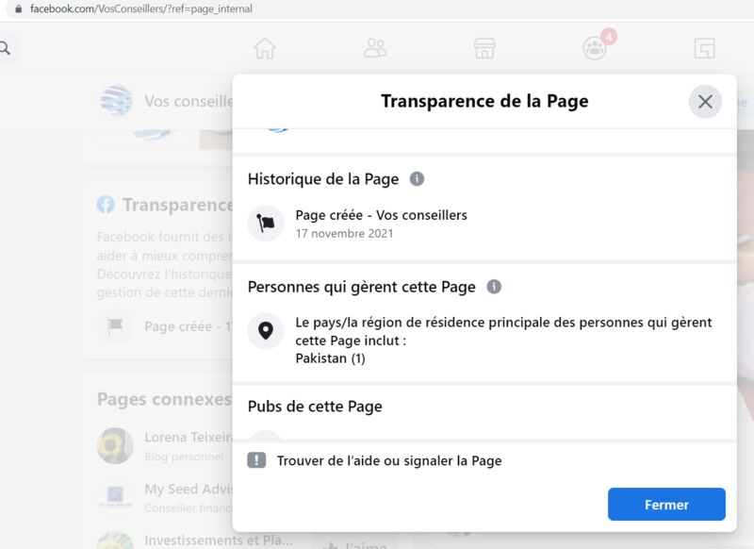Viewport: 754px width, 549px height.
Task: Click the Facebook logo next to Transparence heading
Action: click(106, 205)
